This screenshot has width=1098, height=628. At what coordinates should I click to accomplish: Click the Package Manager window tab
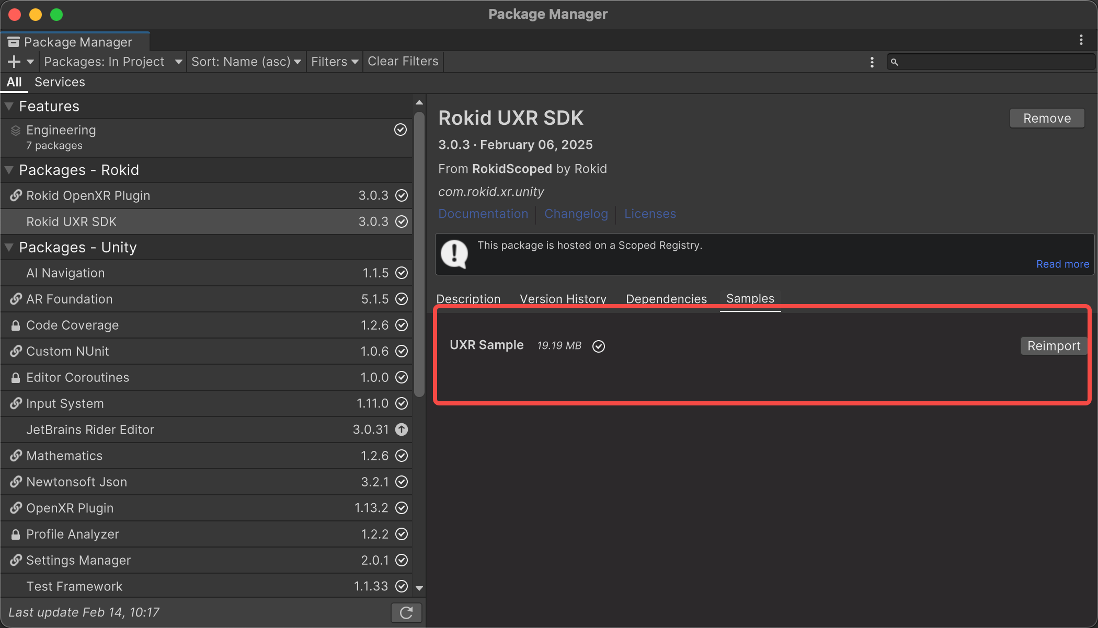point(75,42)
